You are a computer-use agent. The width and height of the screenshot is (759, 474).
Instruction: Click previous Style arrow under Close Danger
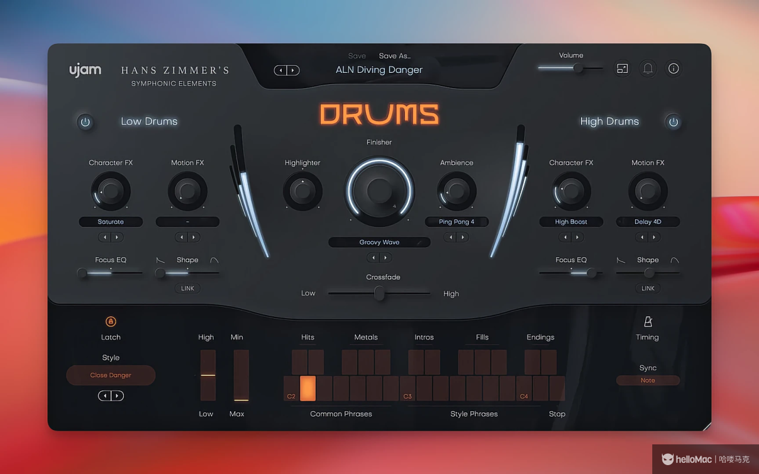click(104, 396)
